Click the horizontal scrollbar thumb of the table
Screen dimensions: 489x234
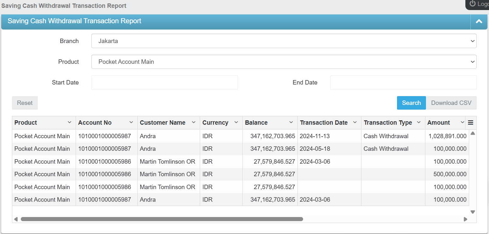(162, 219)
